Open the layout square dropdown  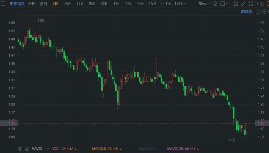click(224, 3)
